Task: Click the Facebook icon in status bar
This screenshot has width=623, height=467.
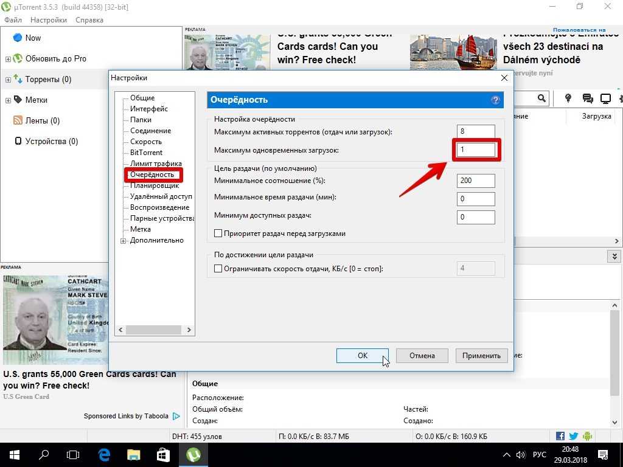Action: (x=560, y=436)
